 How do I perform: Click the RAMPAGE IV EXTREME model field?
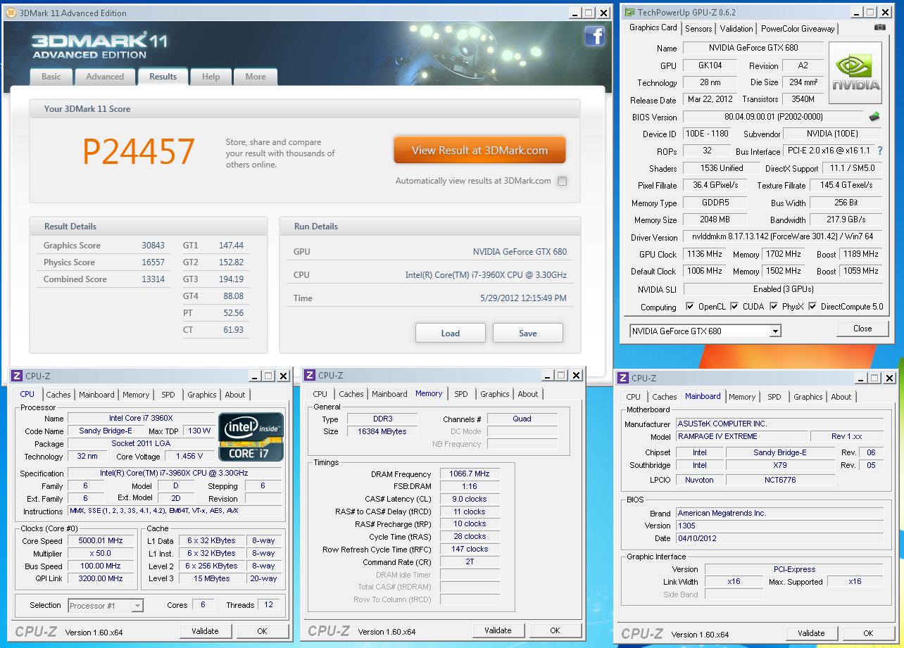coord(741,436)
